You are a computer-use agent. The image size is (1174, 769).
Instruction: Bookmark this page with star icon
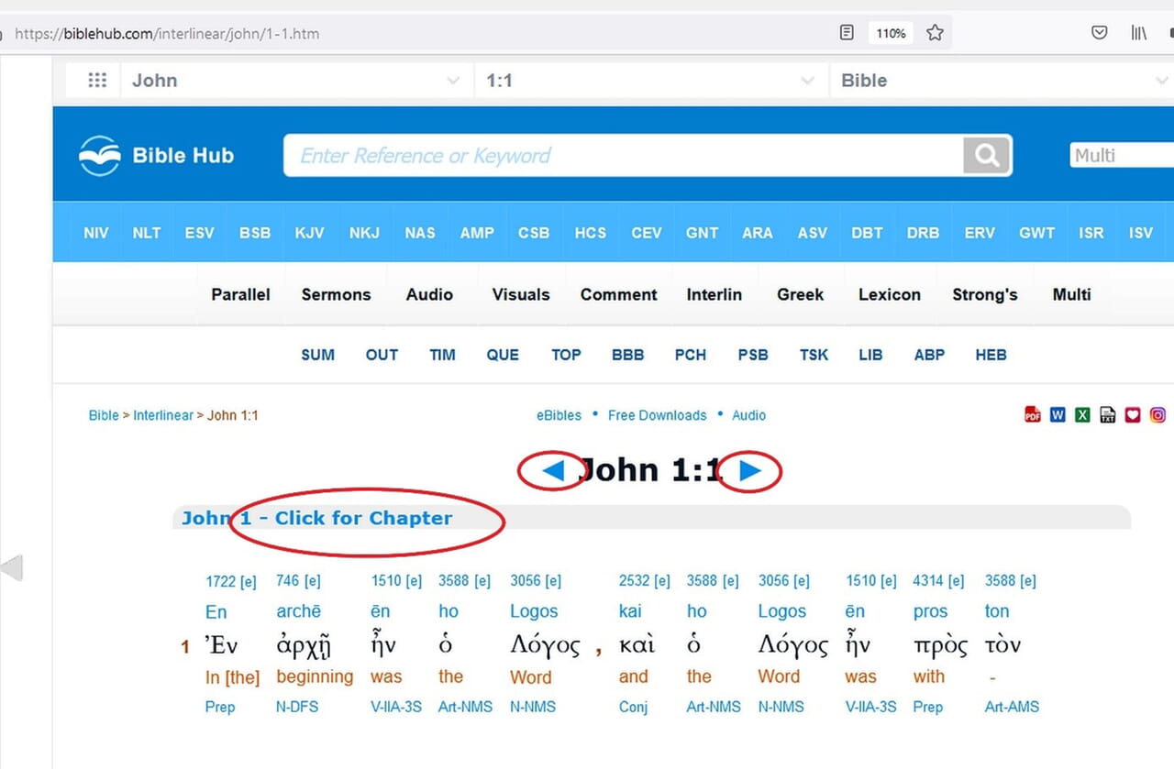coord(935,33)
